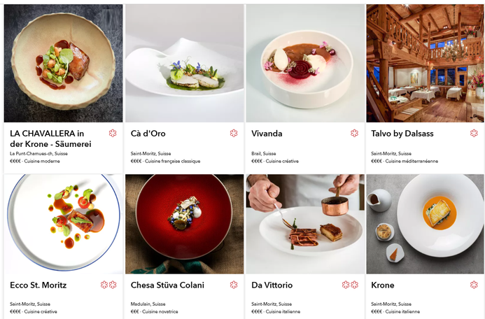View the Chesa Stüva Colani red plate photo

[x=184, y=224]
